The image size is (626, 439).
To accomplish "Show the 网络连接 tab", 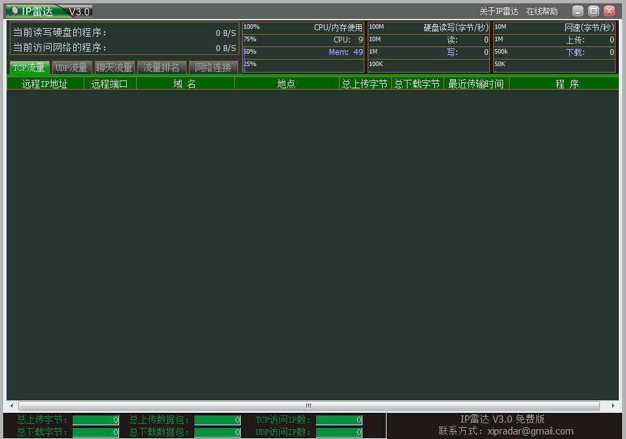I will (x=213, y=67).
